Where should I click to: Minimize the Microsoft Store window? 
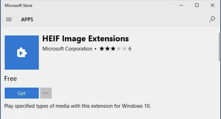coord(181,5)
